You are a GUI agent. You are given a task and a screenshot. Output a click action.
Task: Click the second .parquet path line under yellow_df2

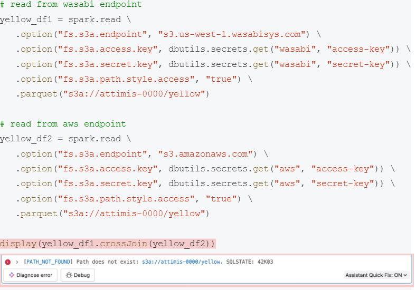click(112, 214)
